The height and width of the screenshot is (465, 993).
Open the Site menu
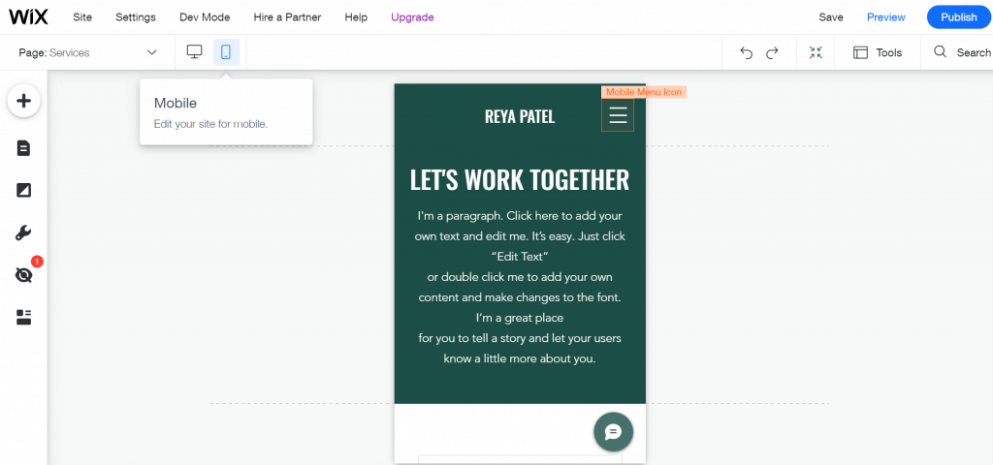tap(82, 17)
